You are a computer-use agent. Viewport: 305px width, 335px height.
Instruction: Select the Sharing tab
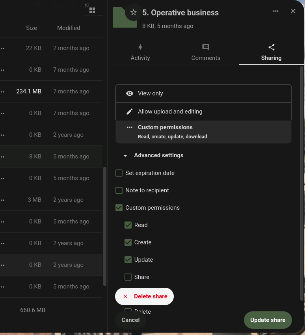pos(271,52)
